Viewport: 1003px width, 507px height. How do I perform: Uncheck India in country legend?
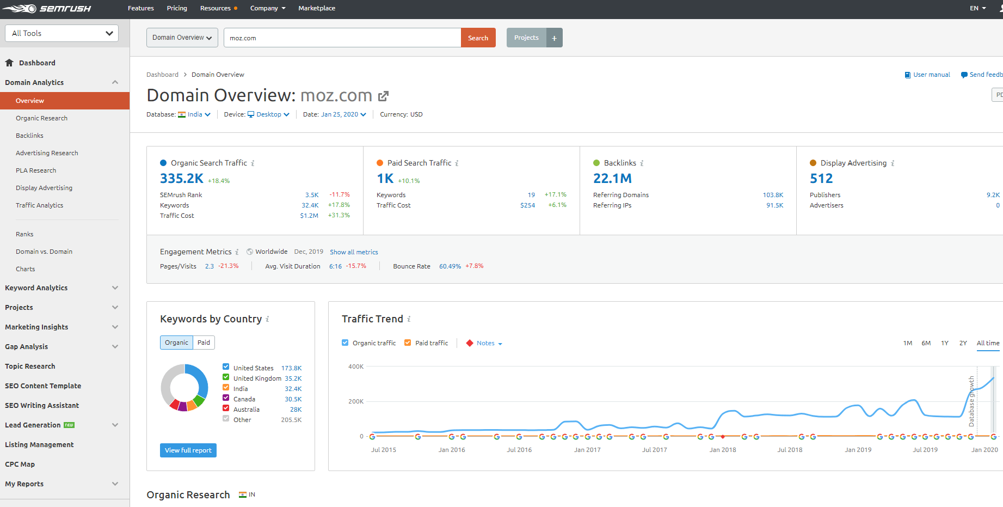click(x=226, y=387)
